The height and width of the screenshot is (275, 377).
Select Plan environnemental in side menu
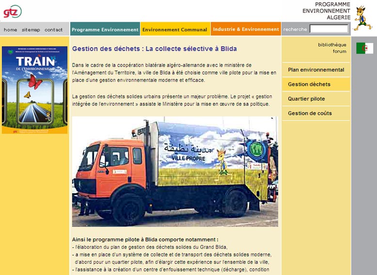coord(315,70)
